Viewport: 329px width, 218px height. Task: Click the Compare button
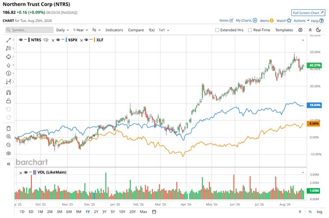point(136,30)
